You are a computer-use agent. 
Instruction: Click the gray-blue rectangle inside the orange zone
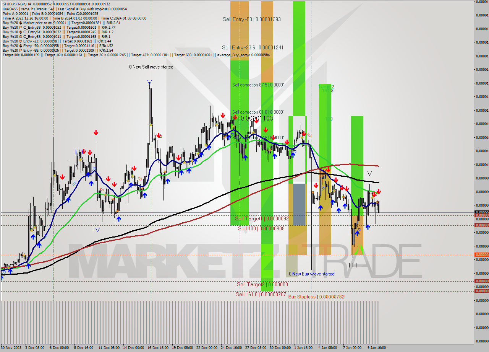[300, 204]
